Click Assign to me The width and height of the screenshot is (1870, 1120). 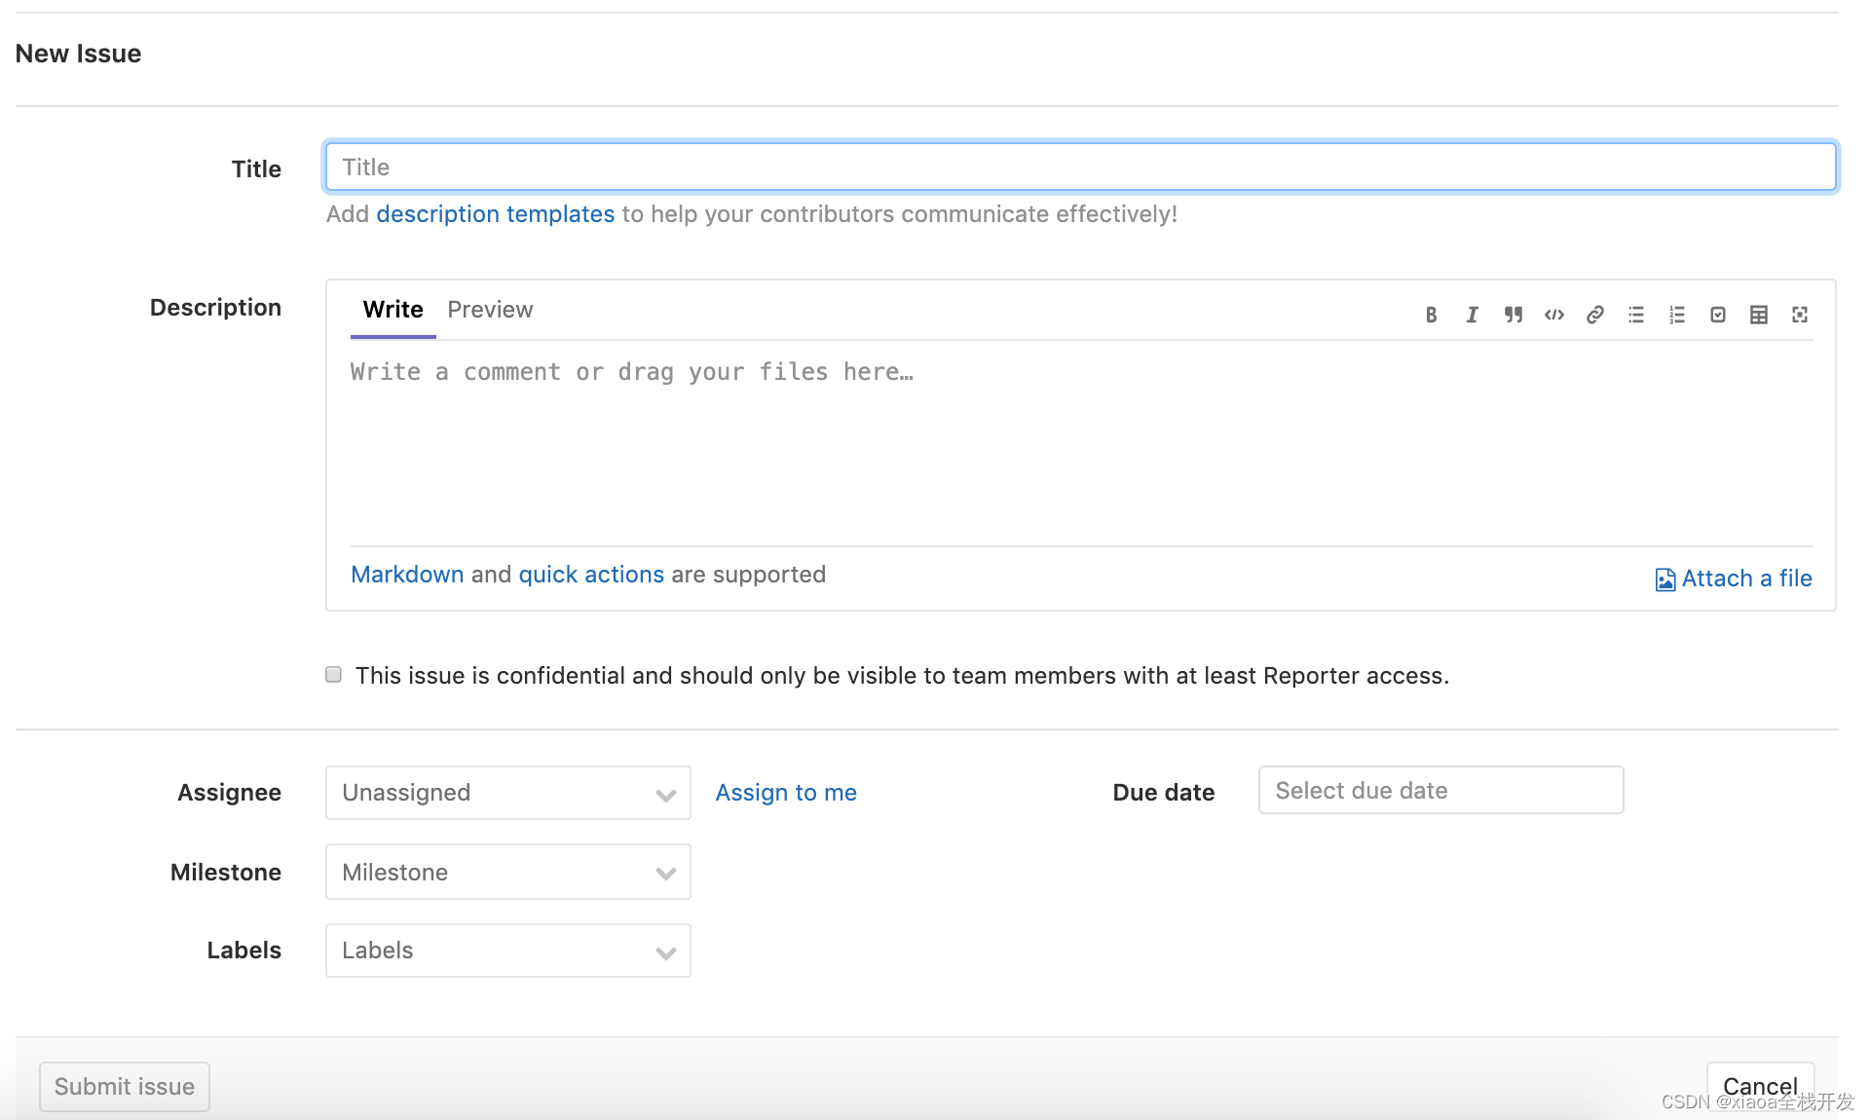pyautogui.click(x=786, y=793)
